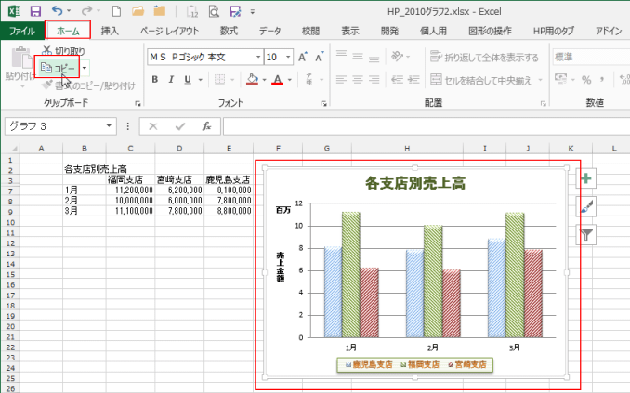Toggle underline formatting
This screenshot has width=630, height=393.
coord(188,80)
